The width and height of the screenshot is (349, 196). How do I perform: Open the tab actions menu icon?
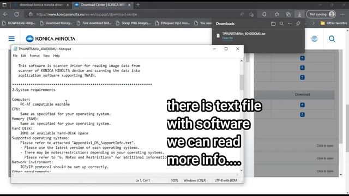[x=4, y=5]
